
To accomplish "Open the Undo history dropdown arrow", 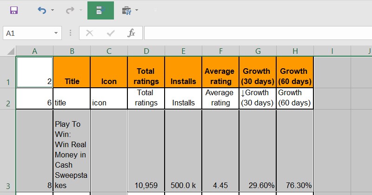I will (x=53, y=10).
